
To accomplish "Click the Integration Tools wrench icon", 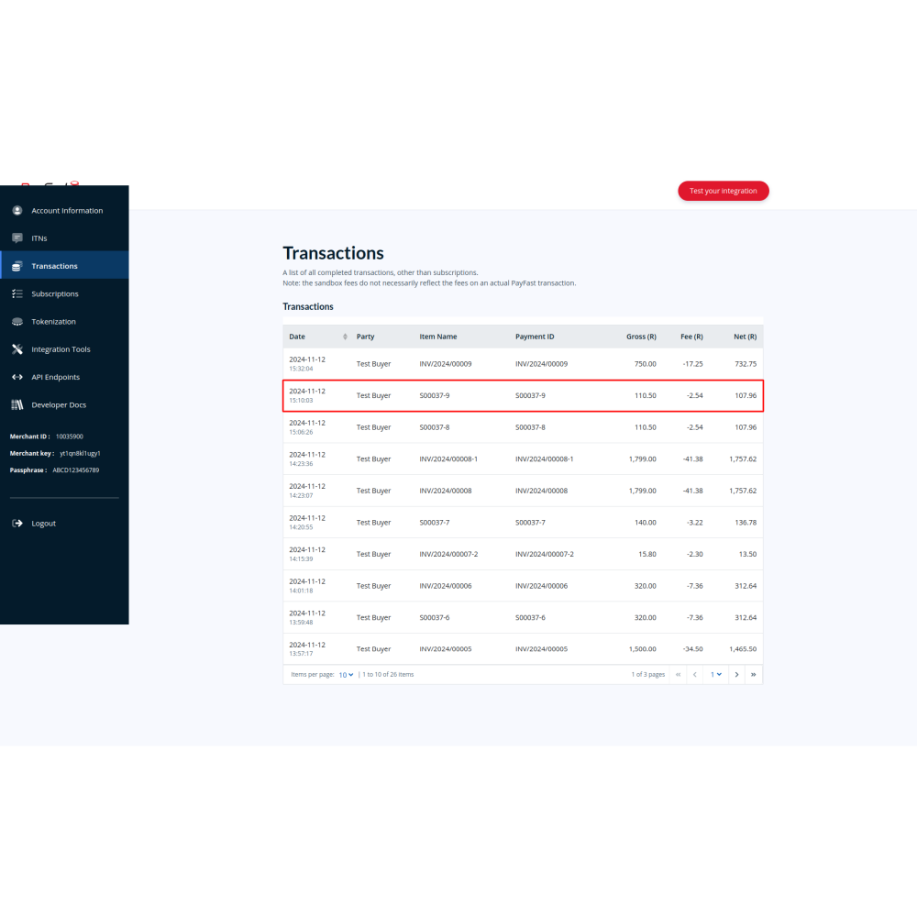I will tap(17, 349).
